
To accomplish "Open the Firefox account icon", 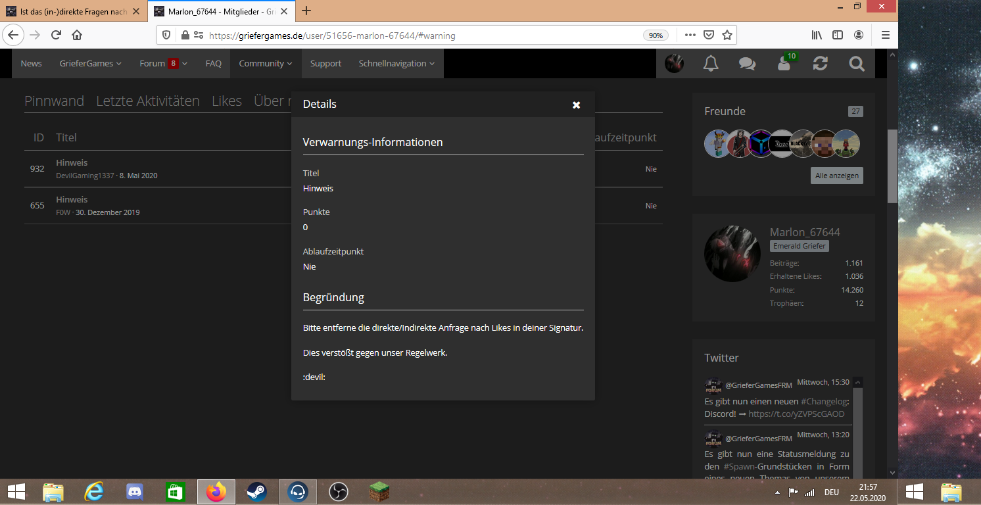I will 859,36.
